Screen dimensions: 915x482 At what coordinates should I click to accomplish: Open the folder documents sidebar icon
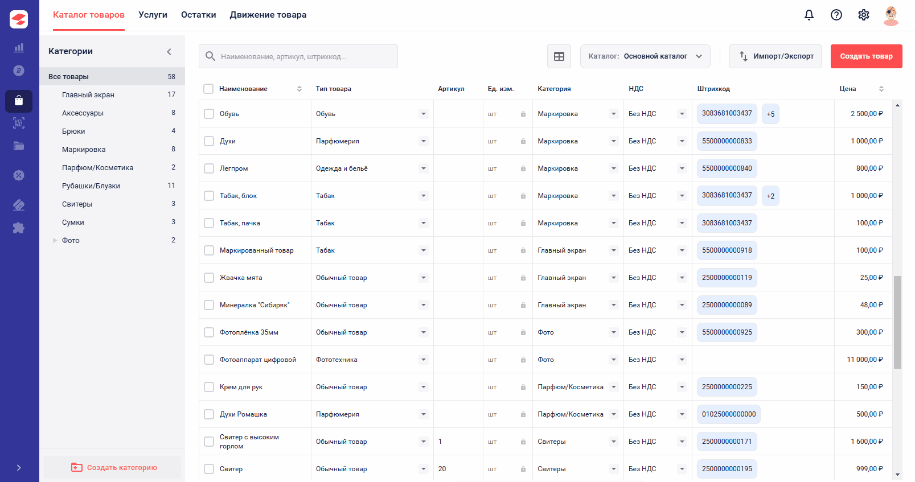click(x=19, y=146)
